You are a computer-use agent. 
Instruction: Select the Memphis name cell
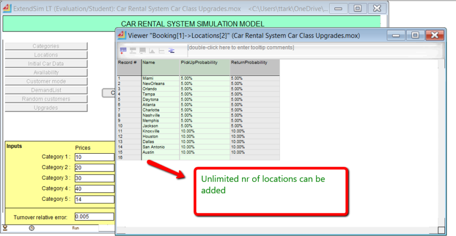click(x=160, y=121)
